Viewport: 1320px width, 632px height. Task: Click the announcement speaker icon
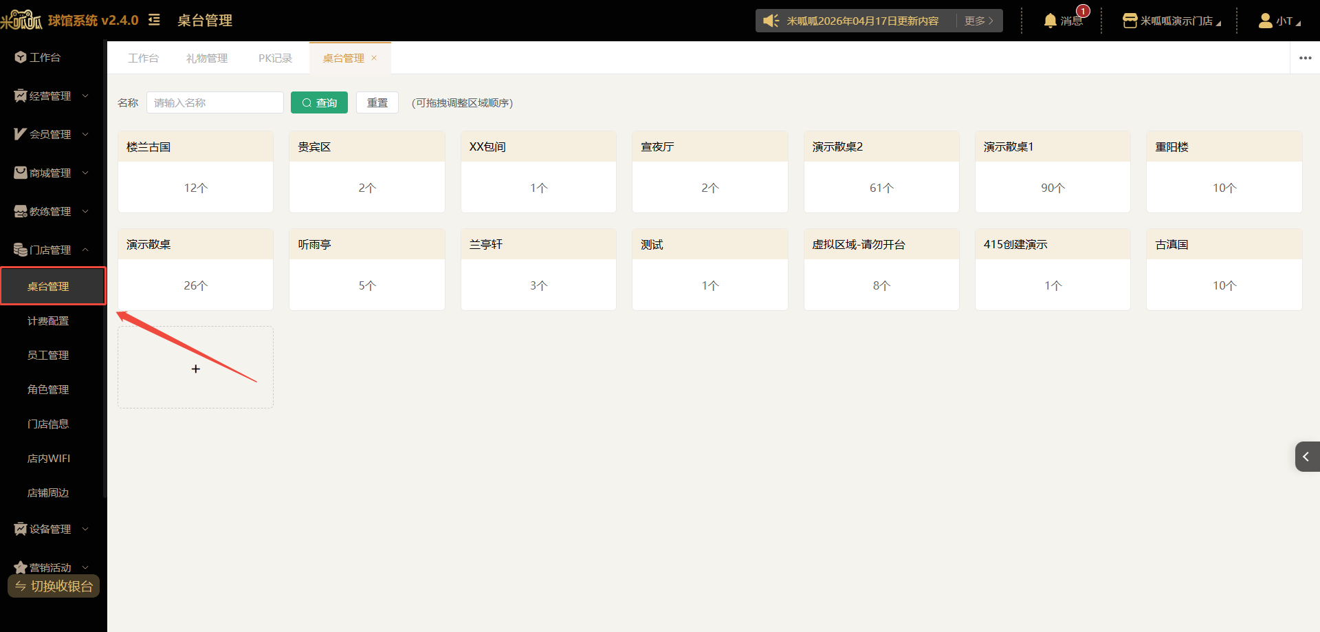coord(771,21)
